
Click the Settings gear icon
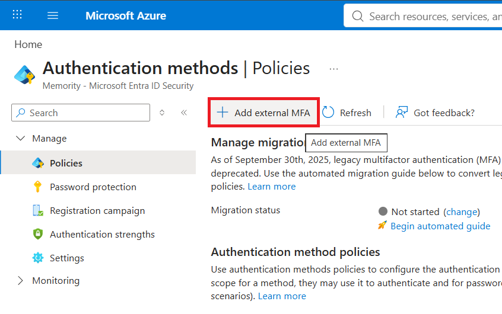pyautogui.click(x=38, y=258)
